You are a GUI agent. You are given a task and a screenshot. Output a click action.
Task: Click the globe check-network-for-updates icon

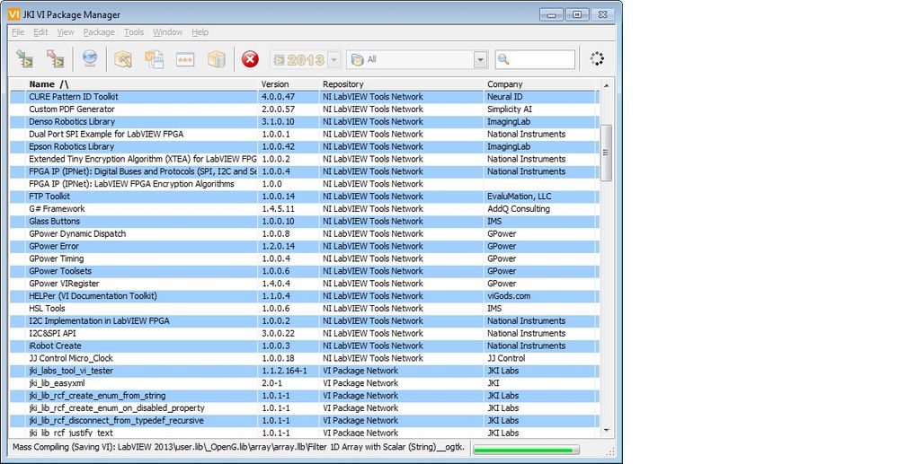pos(90,58)
